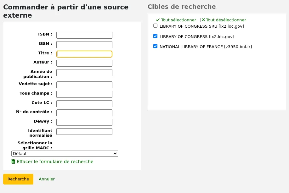Select all targets via Tout sélectionner
Screen dimensions: 289x193
point(178,20)
